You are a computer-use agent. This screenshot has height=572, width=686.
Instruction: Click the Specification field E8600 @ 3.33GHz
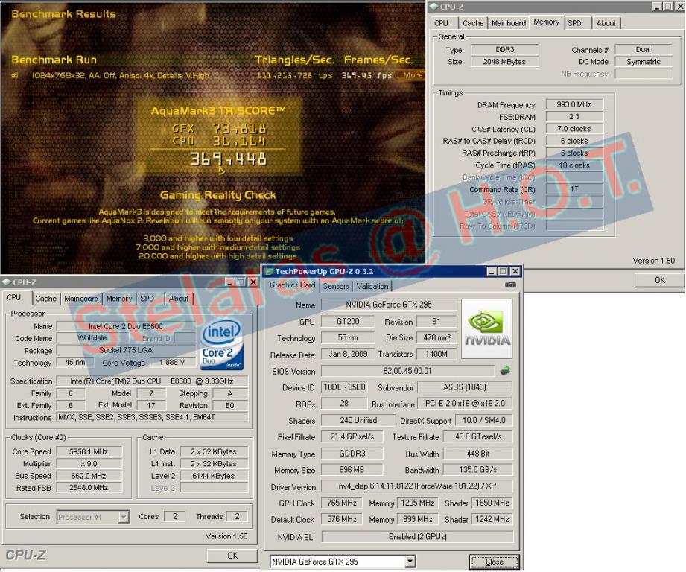[x=151, y=381]
